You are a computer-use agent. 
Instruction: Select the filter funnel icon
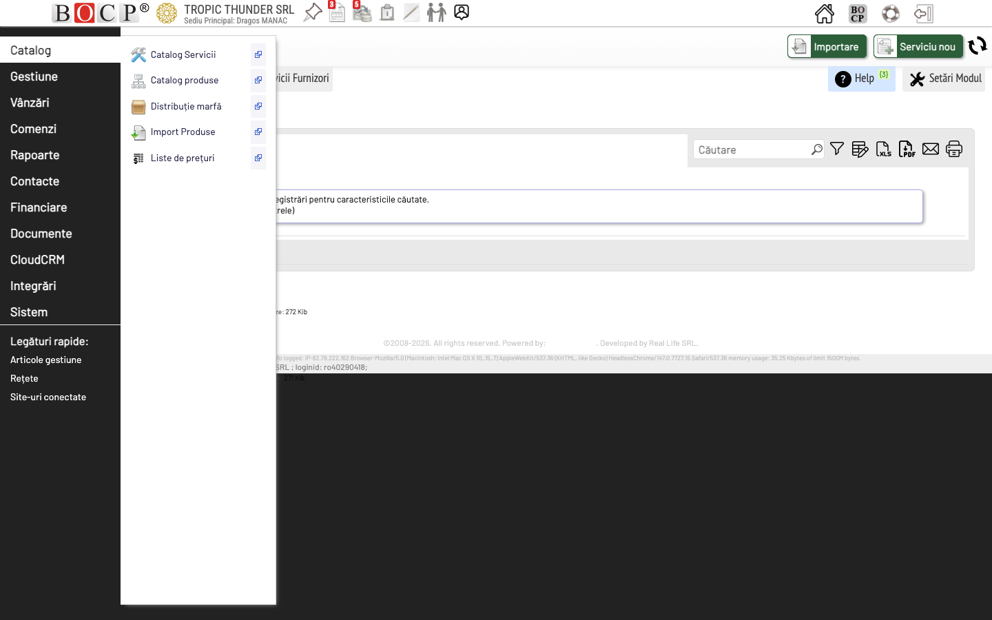point(836,149)
